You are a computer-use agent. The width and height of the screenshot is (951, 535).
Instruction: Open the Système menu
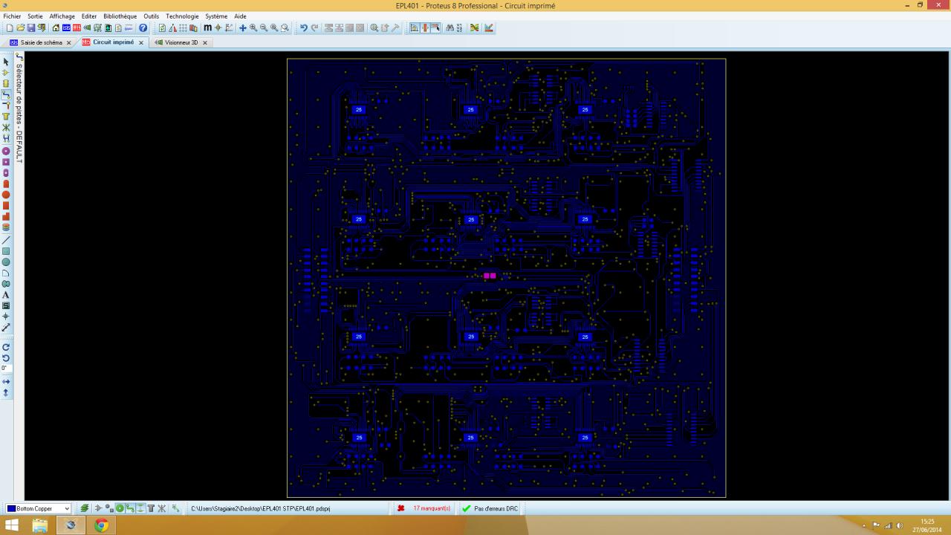click(216, 16)
